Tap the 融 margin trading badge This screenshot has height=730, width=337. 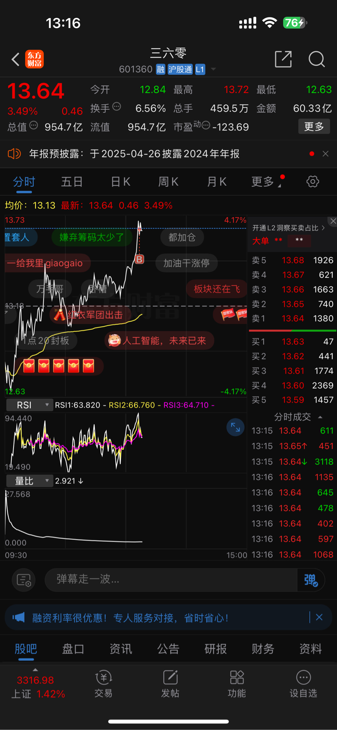[x=160, y=69]
